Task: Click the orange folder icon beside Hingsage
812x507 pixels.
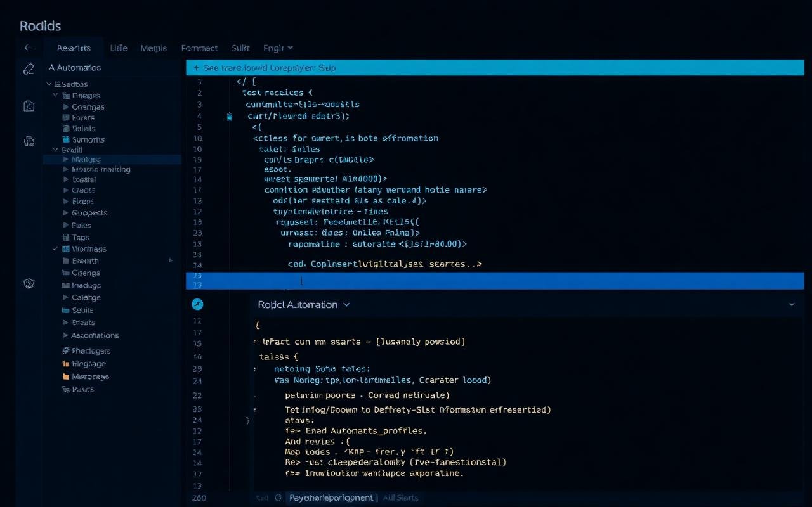Action: 66,364
